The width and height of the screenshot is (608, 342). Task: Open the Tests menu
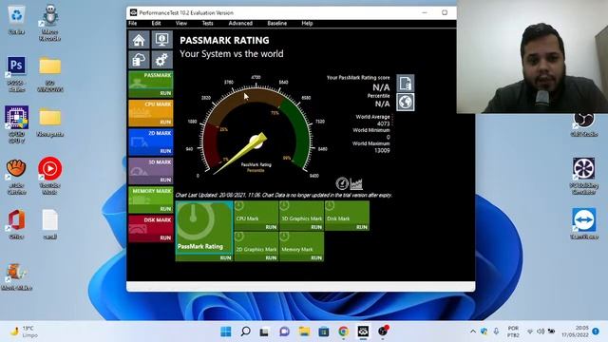click(x=207, y=23)
